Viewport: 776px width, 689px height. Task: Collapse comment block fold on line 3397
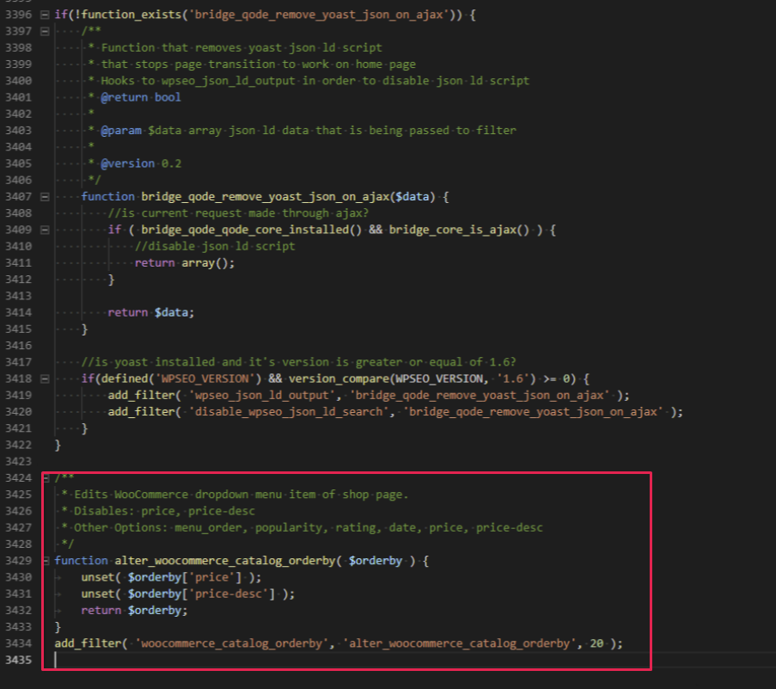[45, 31]
